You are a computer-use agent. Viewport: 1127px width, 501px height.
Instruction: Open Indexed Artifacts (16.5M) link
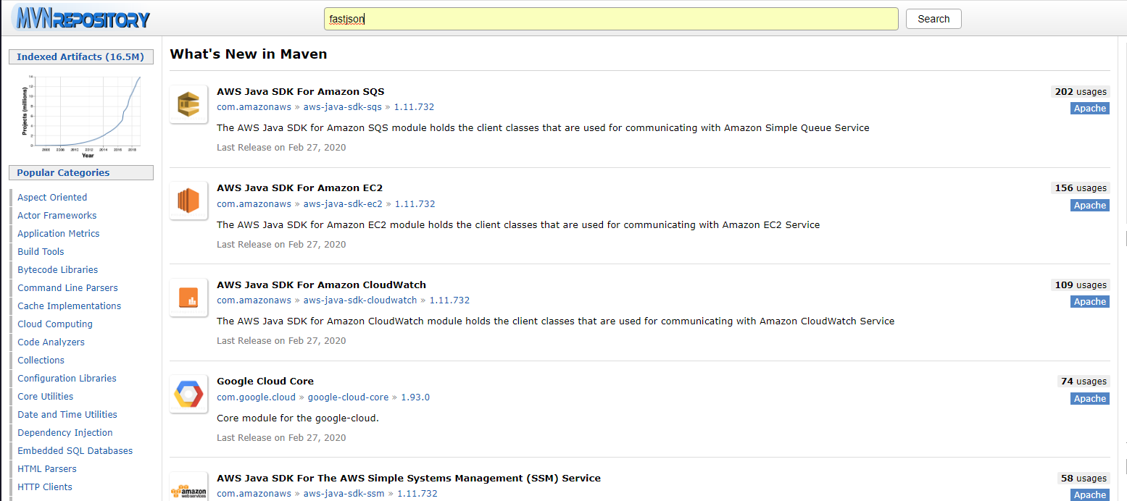pos(80,56)
